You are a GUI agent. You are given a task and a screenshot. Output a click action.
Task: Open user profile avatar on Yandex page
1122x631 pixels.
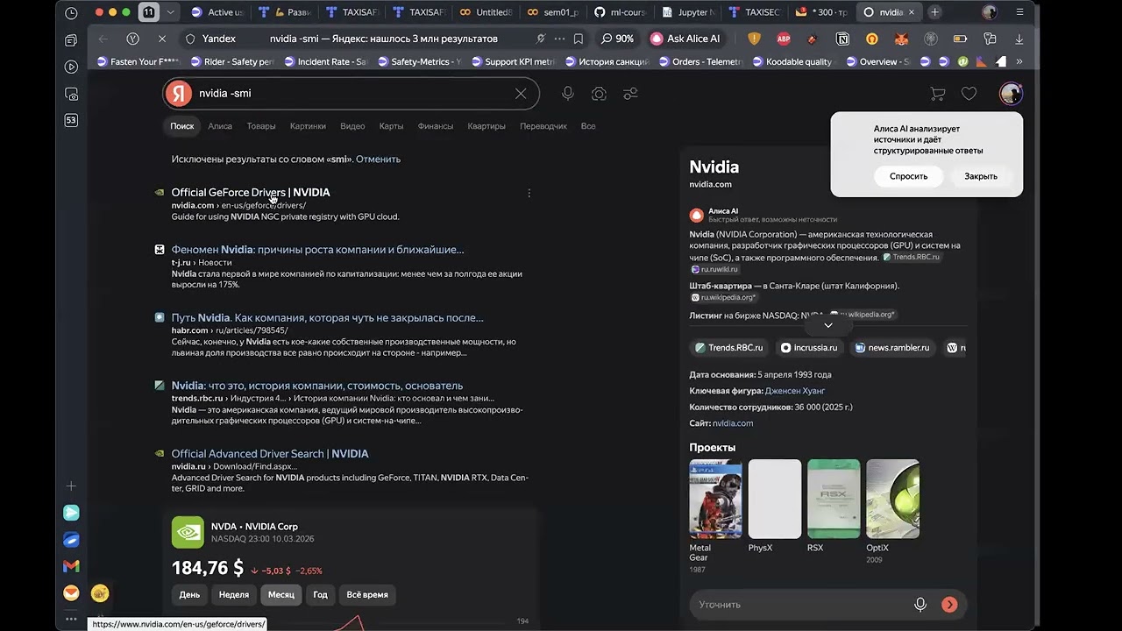[x=1011, y=94]
